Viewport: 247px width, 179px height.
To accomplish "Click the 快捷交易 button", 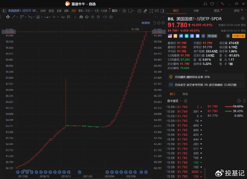I will coord(239,36).
